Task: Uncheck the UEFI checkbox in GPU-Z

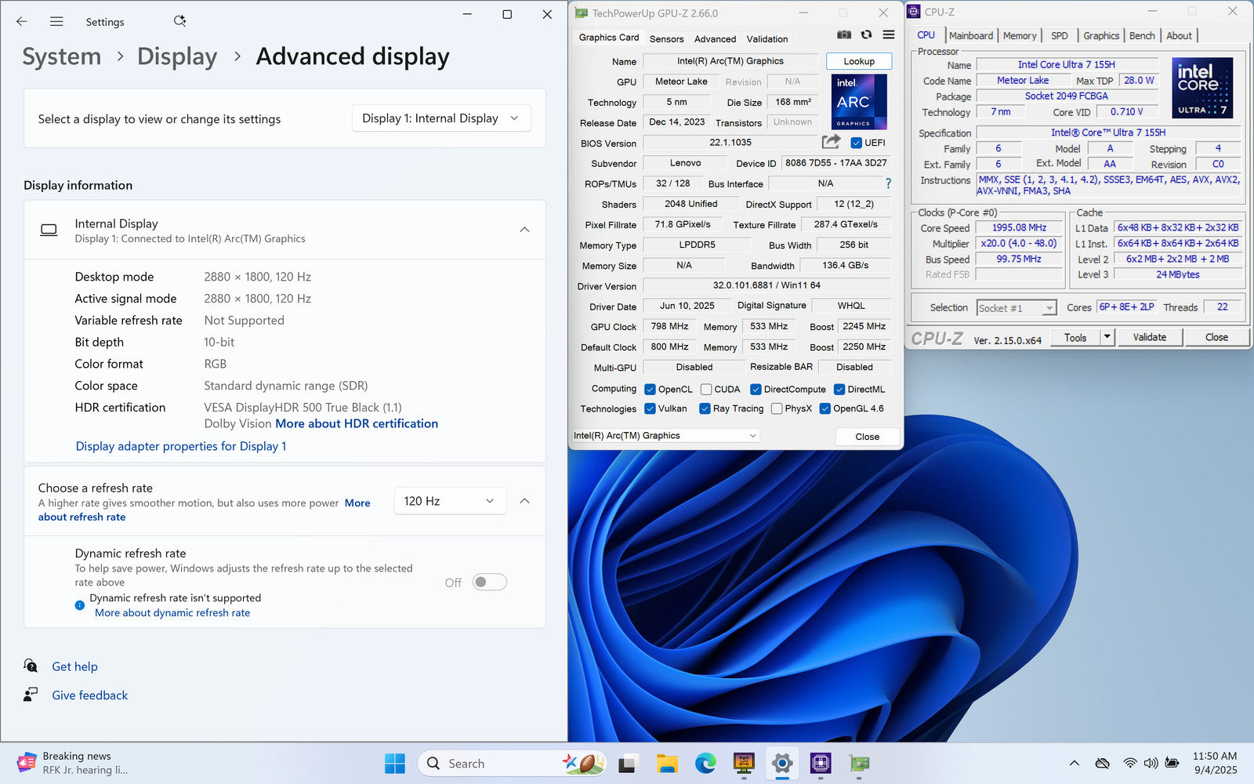Action: [x=857, y=143]
